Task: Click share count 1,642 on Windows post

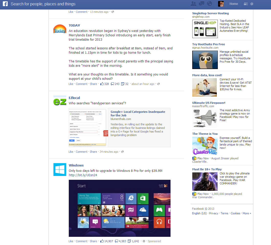Action: 133,241
